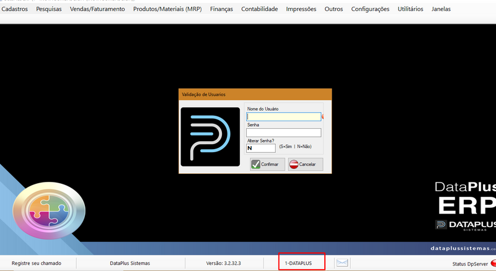Click the red stop icon on Cancelar
Screen dimensions: 496x271
[x=294, y=164]
